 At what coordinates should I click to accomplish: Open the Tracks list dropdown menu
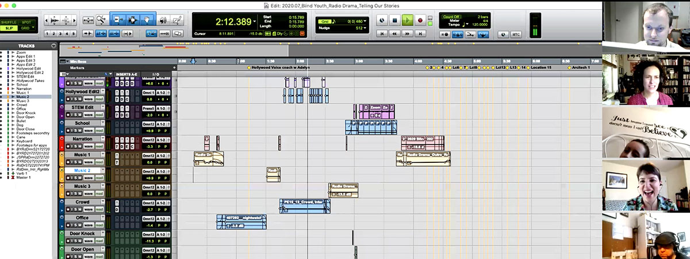[x=53, y=46]
